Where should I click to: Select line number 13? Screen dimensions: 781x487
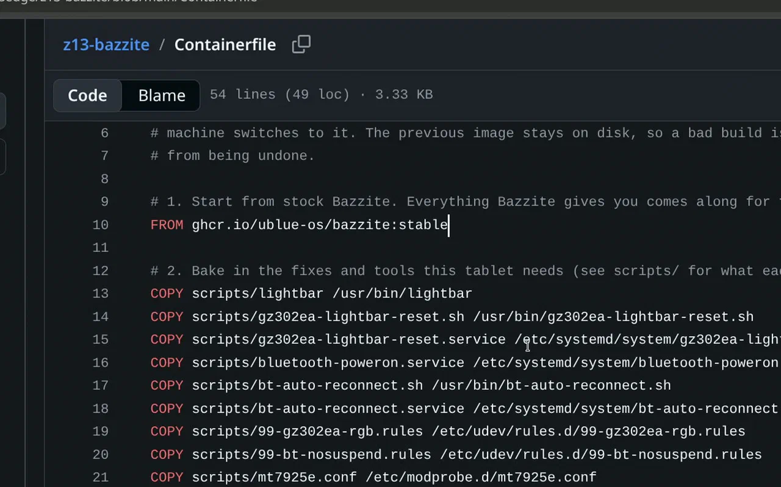pyautogui.click(x=101, y=294)
